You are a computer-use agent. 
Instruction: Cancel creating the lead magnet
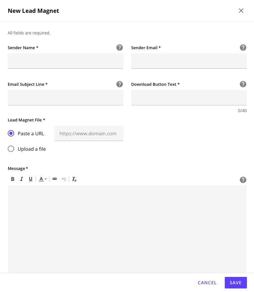click(x=207, y=283)
